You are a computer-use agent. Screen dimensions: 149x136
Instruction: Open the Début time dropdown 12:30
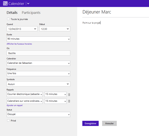point(55,29)
